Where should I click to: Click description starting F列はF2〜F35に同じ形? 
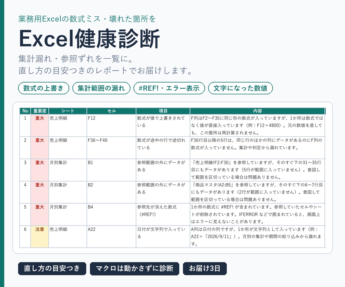258,125
